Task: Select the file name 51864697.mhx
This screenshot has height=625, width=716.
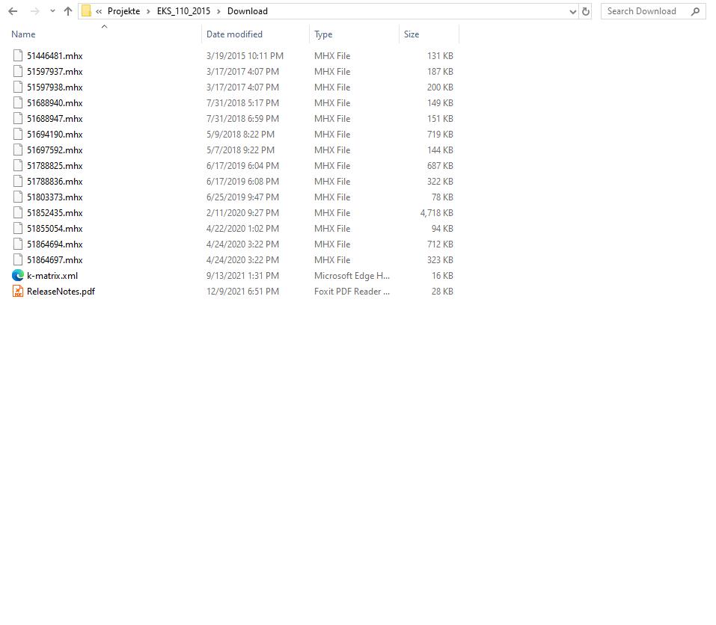Action: click(55, 260)
